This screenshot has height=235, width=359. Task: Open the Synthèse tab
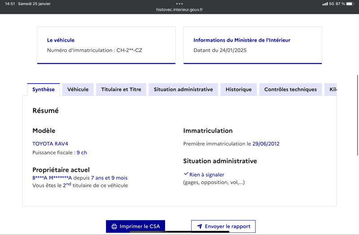(44, 90)
